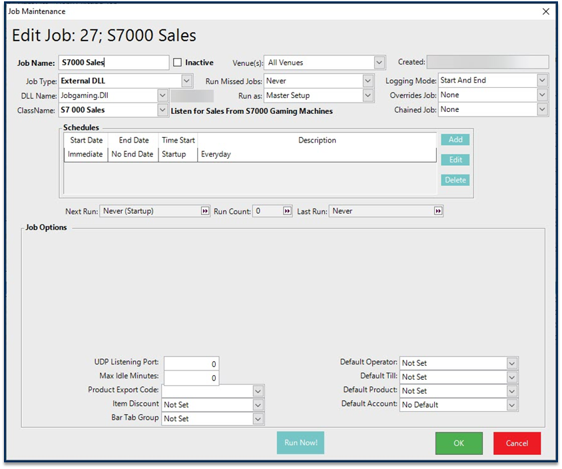Expand the Item Discount dropdown
This screenshot has width=562, height=469.
(x=258, y=405)
